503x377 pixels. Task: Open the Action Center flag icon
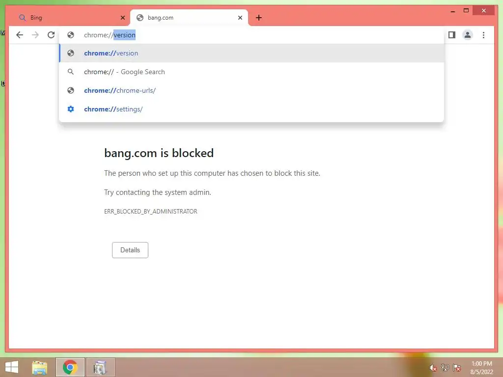coord(457,368)
